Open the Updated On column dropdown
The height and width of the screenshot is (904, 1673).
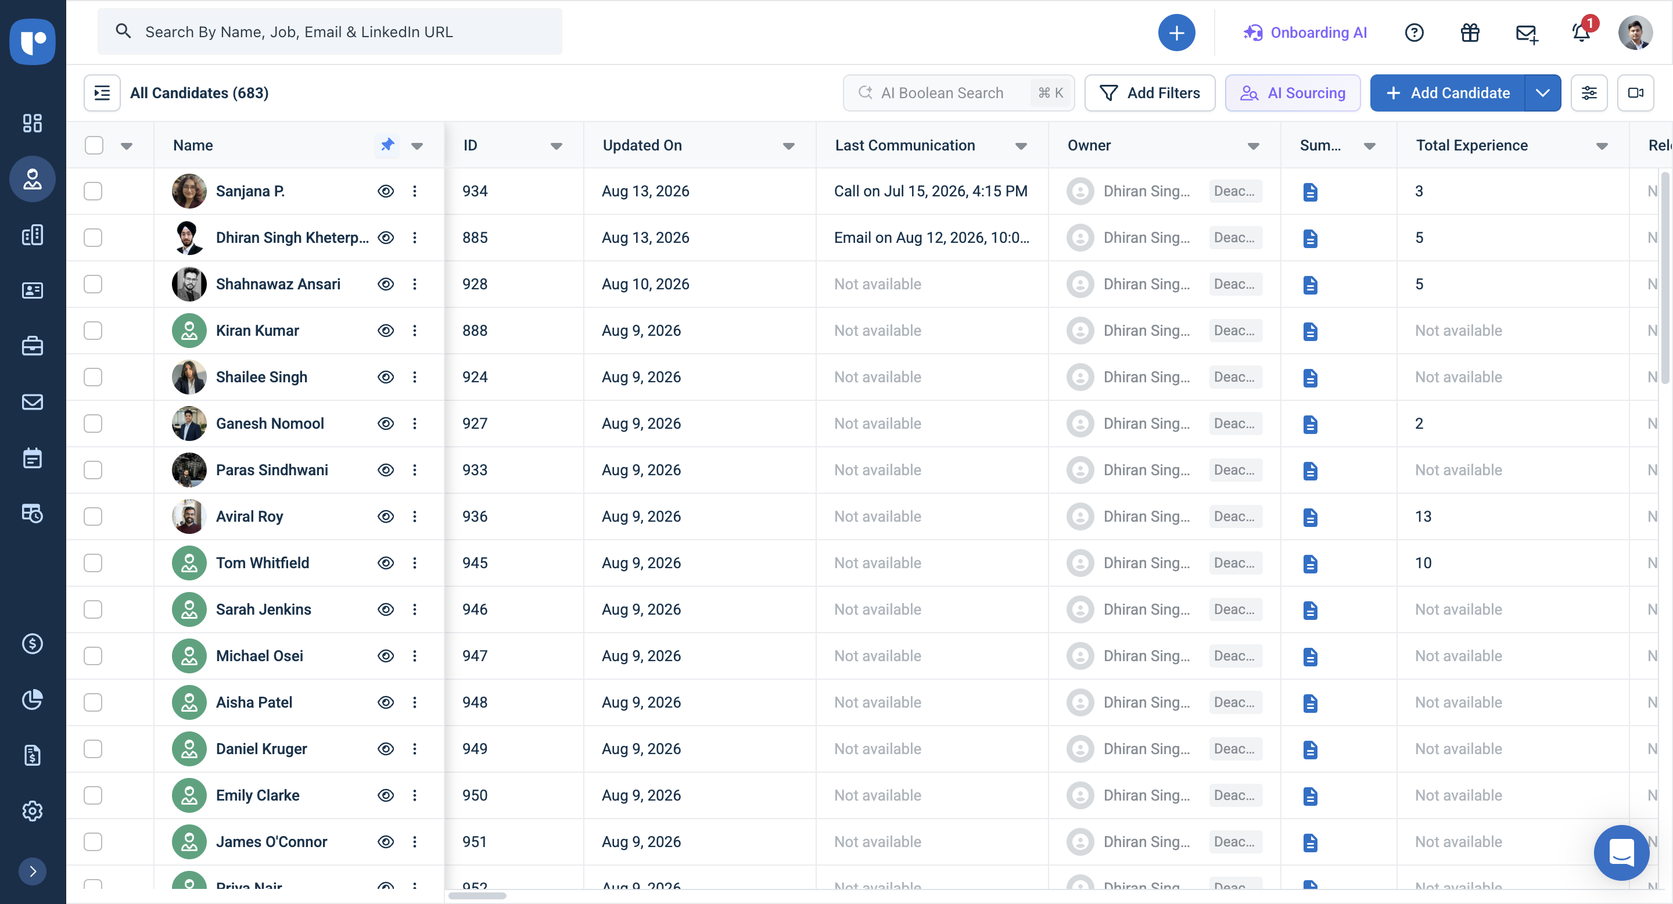788,146
